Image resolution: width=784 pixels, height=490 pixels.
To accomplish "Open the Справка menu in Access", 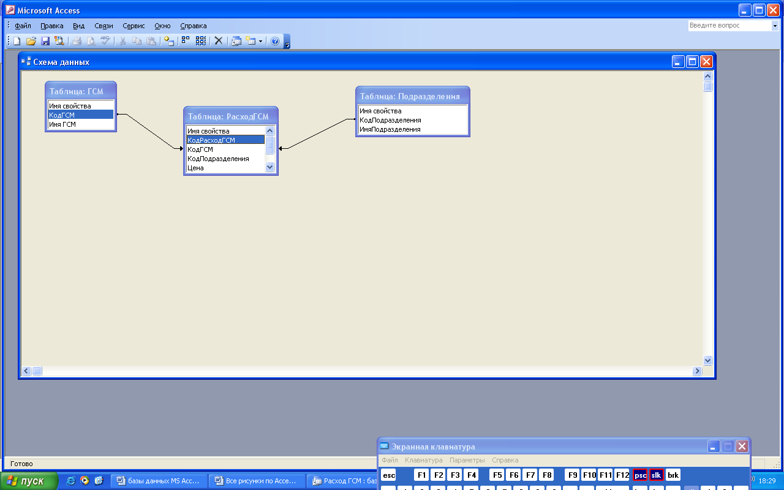I will click(x=194, y=26).
